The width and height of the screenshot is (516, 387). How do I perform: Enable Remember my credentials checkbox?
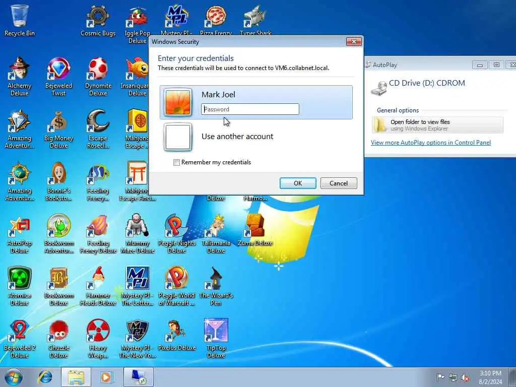pyautogui.click(x=176, y=162)
